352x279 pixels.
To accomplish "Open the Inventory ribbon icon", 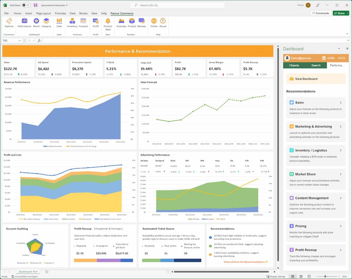I will [72, 23].
